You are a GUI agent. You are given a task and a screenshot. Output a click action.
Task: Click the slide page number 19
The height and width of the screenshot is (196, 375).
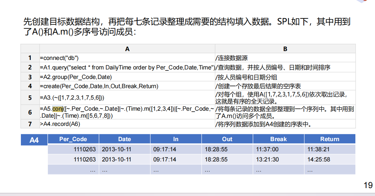(x=368, y=185)
